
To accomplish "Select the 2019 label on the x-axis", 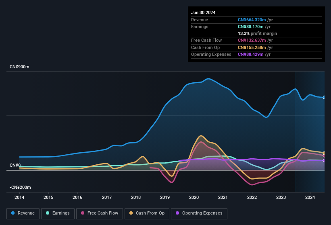I will 165,197.
